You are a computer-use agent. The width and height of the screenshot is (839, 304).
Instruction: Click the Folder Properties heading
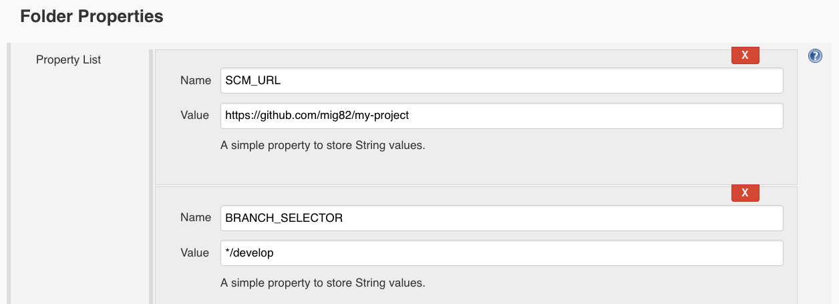(92, 16)
